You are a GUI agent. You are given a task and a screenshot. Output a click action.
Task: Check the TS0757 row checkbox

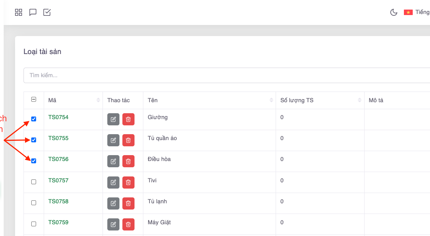[x=34, y=182]
